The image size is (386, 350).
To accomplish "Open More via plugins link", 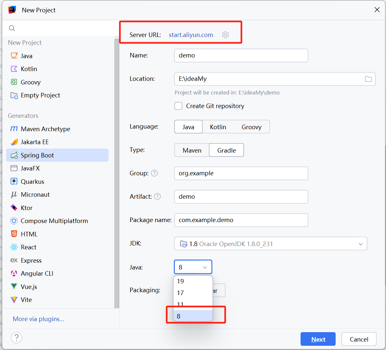I will click(x=38, y=319).
